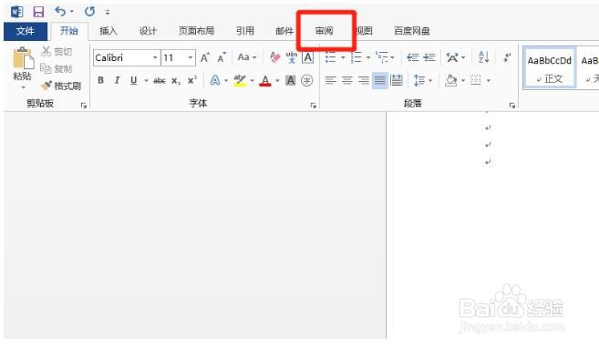Align text left
This screenshot has width=599, height=348.
[x=330, y=80]
